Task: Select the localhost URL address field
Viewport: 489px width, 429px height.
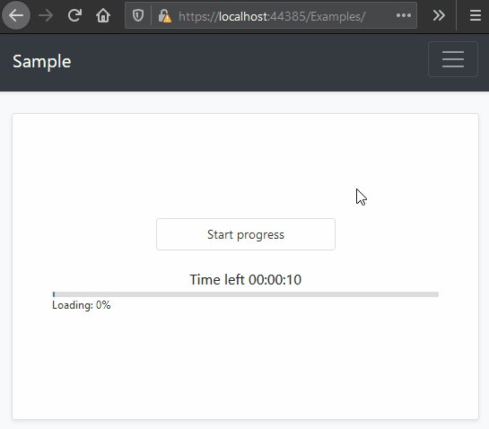Action: tap(271, 16)
